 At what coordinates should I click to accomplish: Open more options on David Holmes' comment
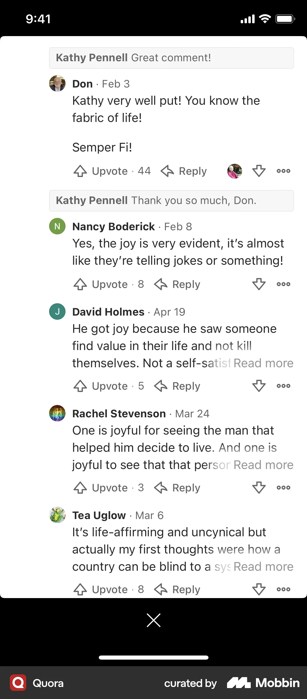pos(283,386)
